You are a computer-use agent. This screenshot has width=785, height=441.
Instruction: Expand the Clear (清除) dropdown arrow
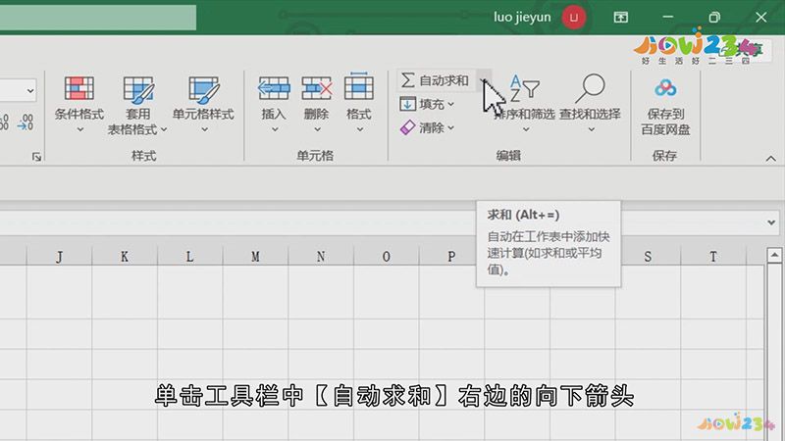point(451,128)
